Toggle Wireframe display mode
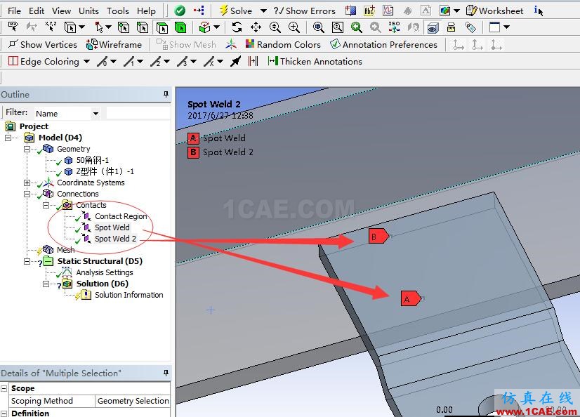580x417 pixels. click(114, 45)
